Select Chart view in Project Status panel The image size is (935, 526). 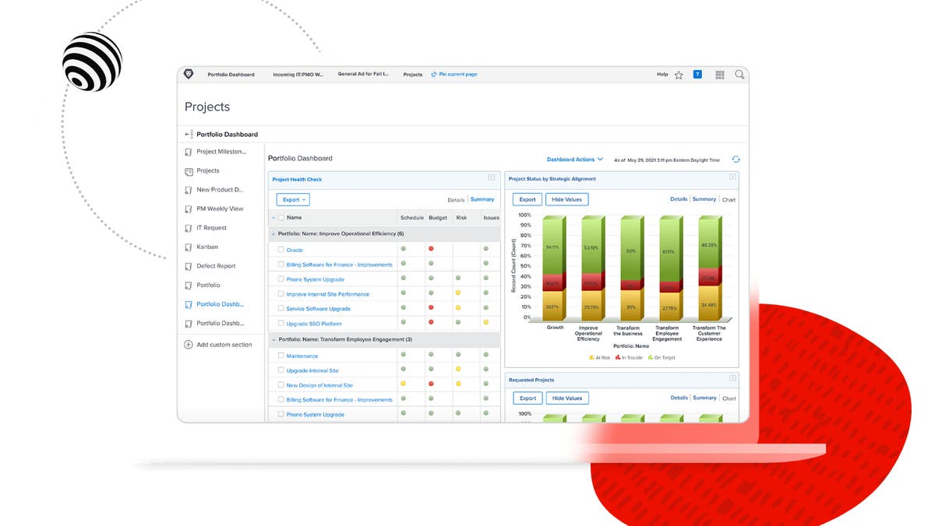click(729, 200)
